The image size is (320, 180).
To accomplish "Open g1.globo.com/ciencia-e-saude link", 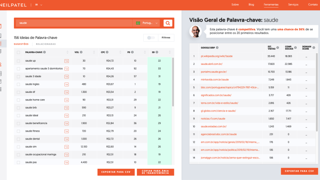I will click(x=218, y=111).
